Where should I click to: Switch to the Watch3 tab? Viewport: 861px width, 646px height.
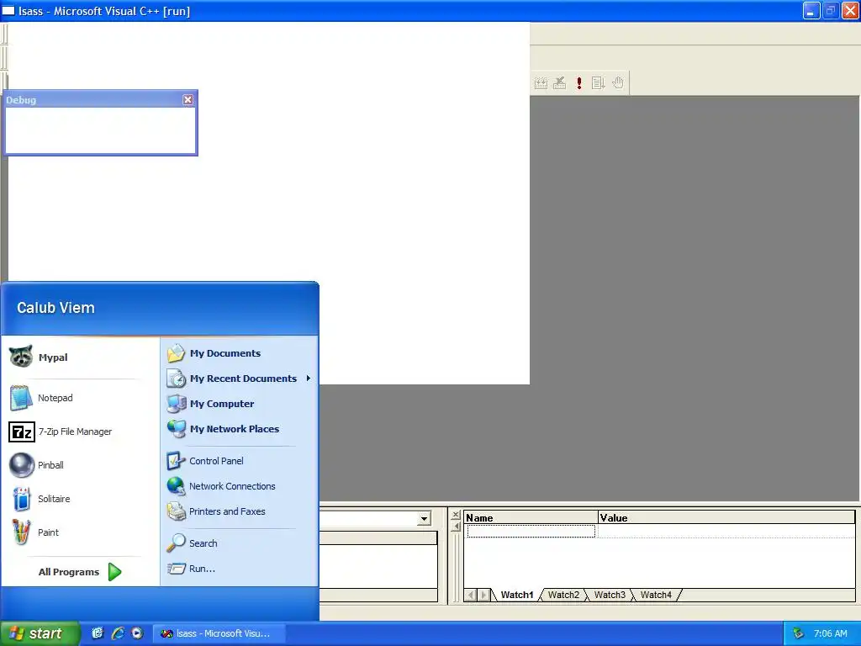pyautogui.click(x=610, y=595)
